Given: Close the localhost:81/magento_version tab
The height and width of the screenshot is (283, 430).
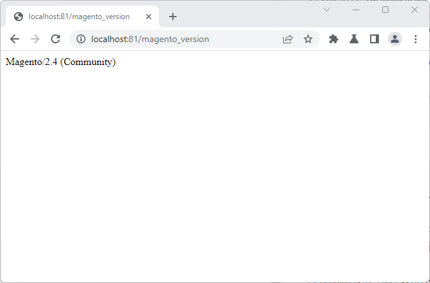Looking at the screenshot, I should coord(149,17).
